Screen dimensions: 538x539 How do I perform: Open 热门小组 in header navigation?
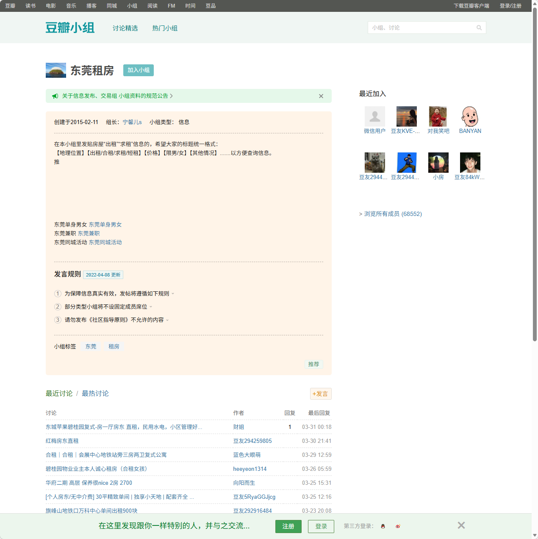coord(165,28)
